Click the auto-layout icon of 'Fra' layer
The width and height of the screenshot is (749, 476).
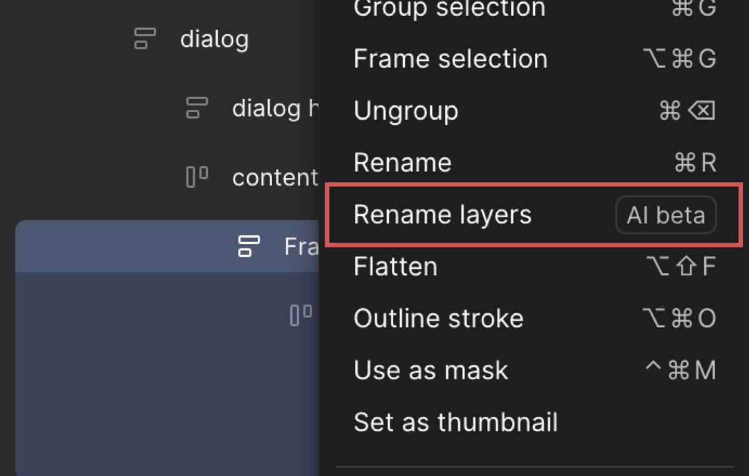pos(249,246)
